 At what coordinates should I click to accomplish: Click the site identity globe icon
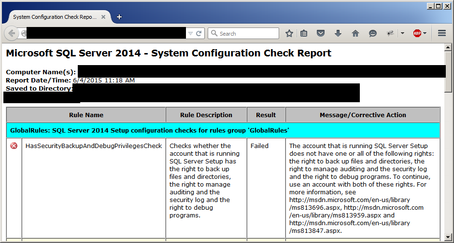24,34
